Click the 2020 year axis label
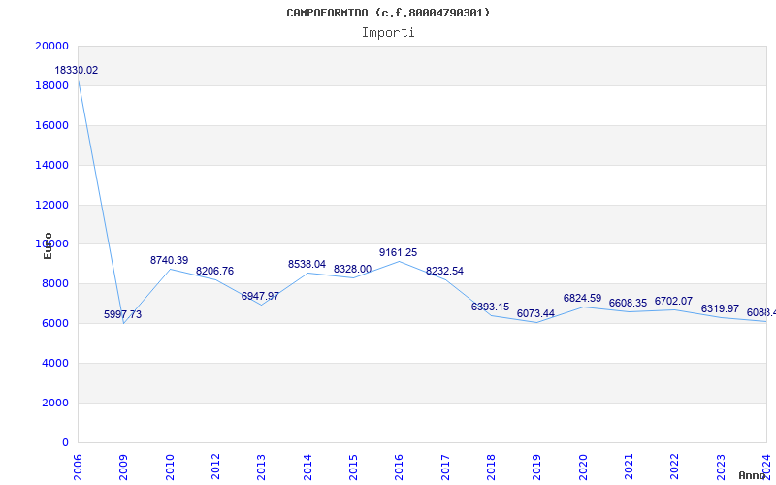The width and height of the screenshot is (776, 485). click(583, 467)
